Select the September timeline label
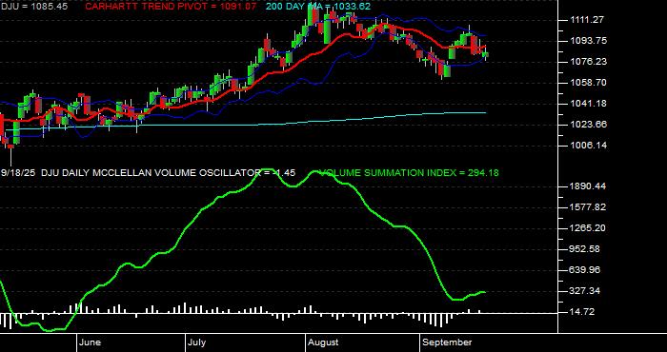The image size is (667, 352). click(x=447, y=342)
